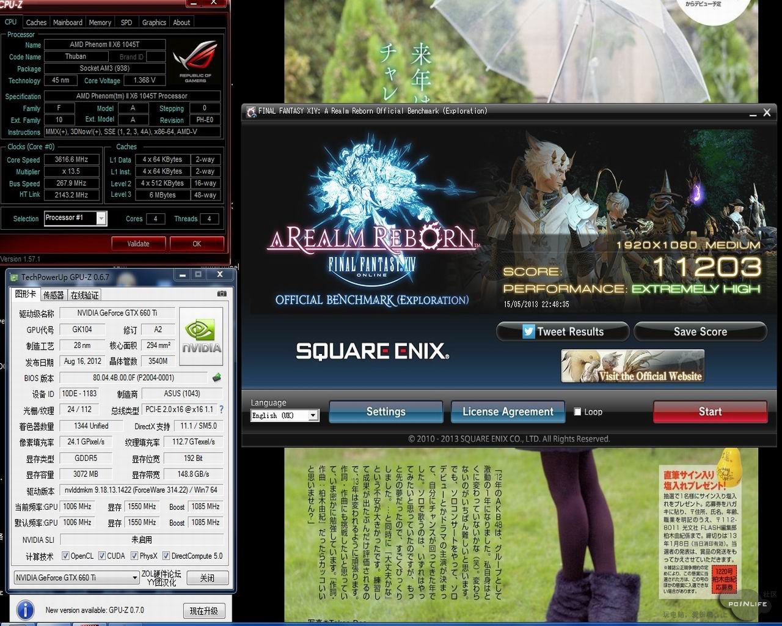Click the HT Link value 2143.2 MHz
The image size is (782, 626).
tap(71, 195)
